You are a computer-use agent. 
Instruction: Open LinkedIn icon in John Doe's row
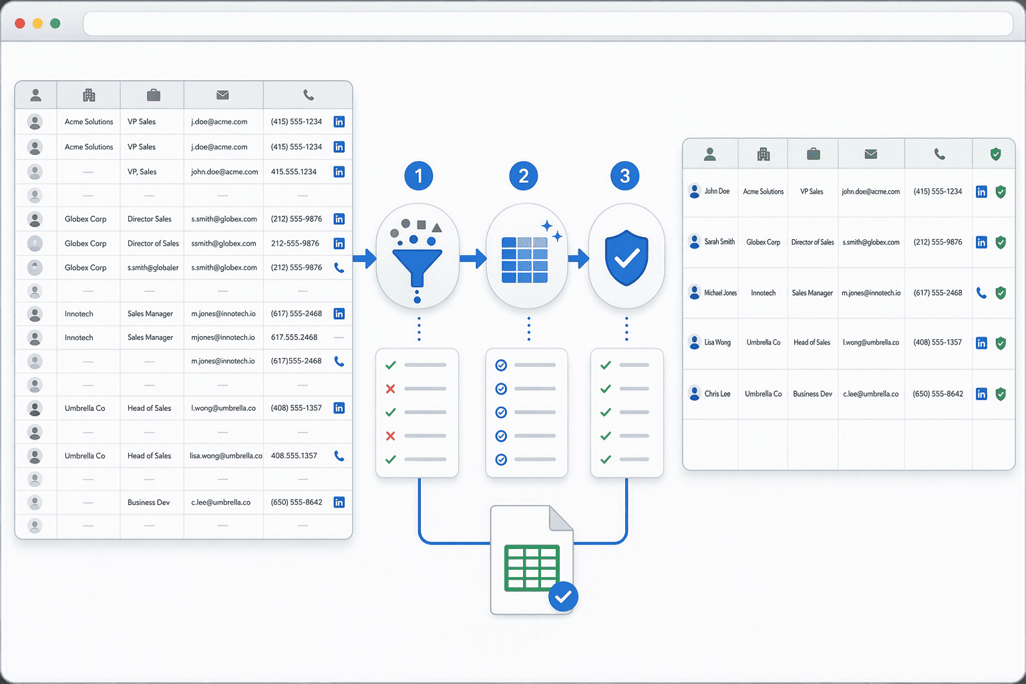click(x=981, y=192)
